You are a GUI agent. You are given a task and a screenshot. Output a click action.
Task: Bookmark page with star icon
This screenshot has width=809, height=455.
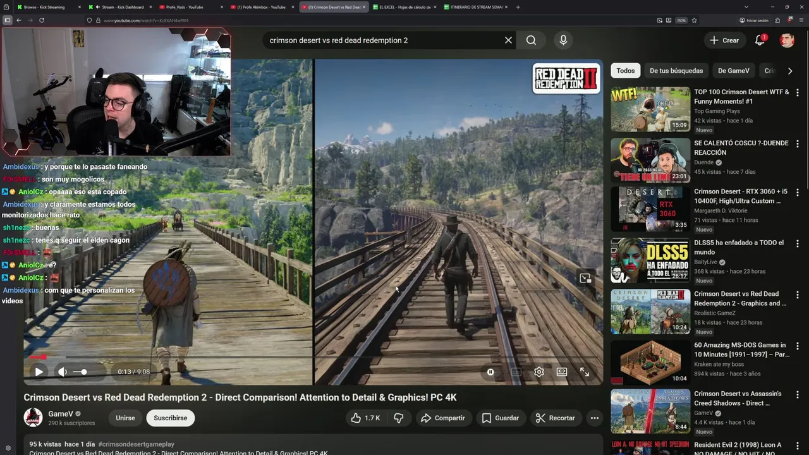tap(694, 20)
